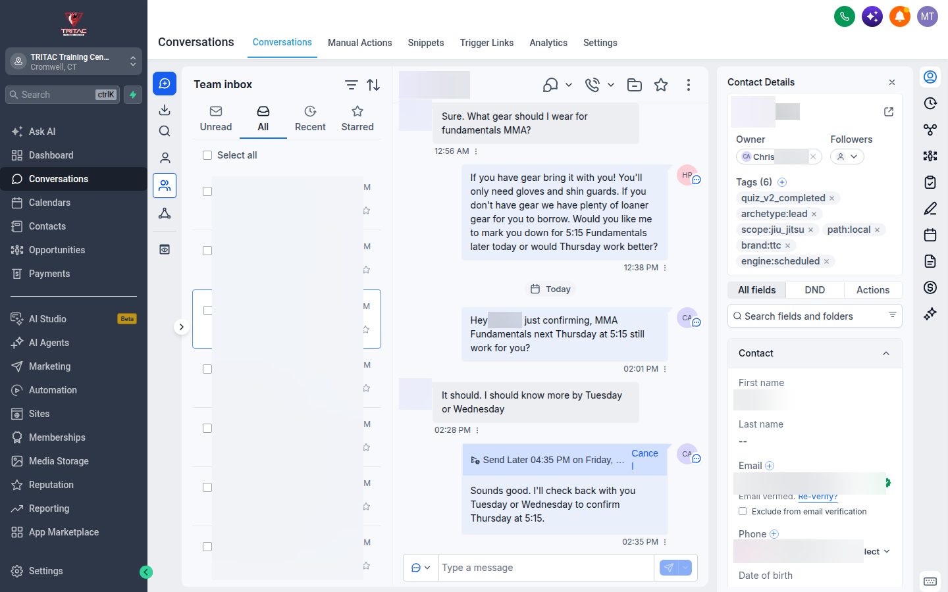Open the purple AI sparkle assistant icon
The width and height of the screenshot is (948, 592).
(872, 16)
